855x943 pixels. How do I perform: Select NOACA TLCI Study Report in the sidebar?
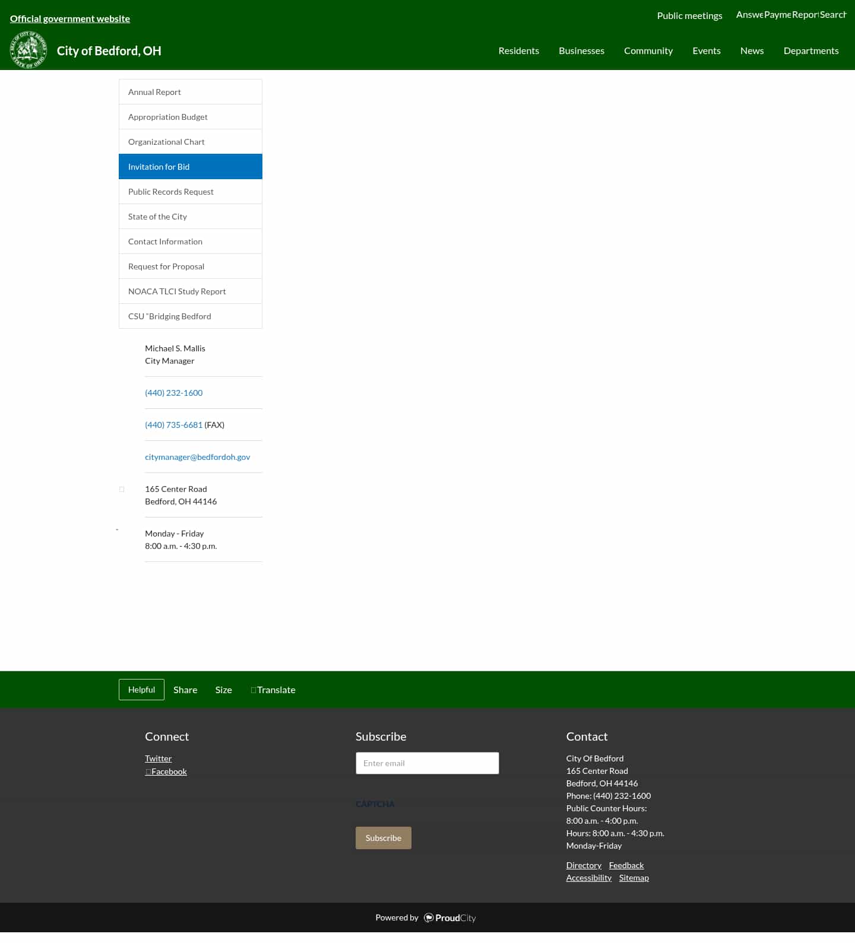coord(191,291)
